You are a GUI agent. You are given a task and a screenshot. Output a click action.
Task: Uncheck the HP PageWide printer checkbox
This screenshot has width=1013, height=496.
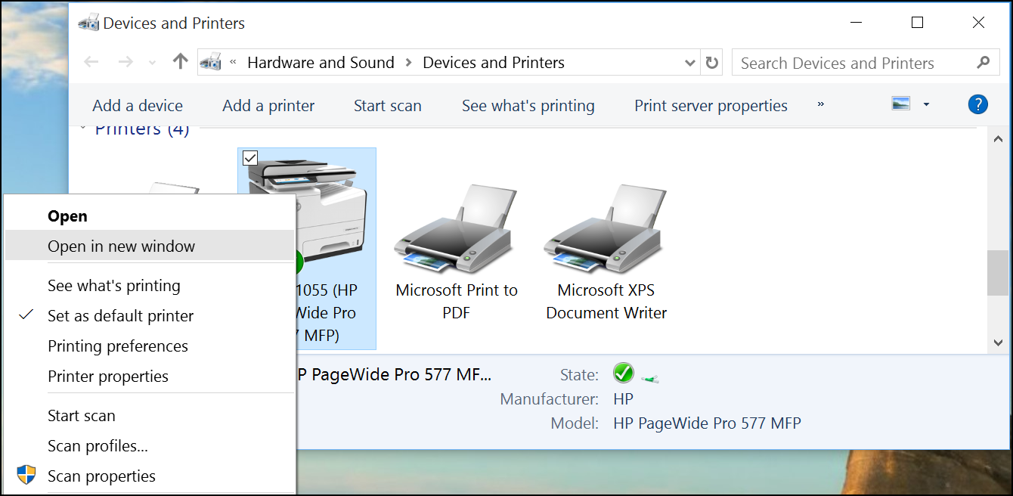coord(250,158)
